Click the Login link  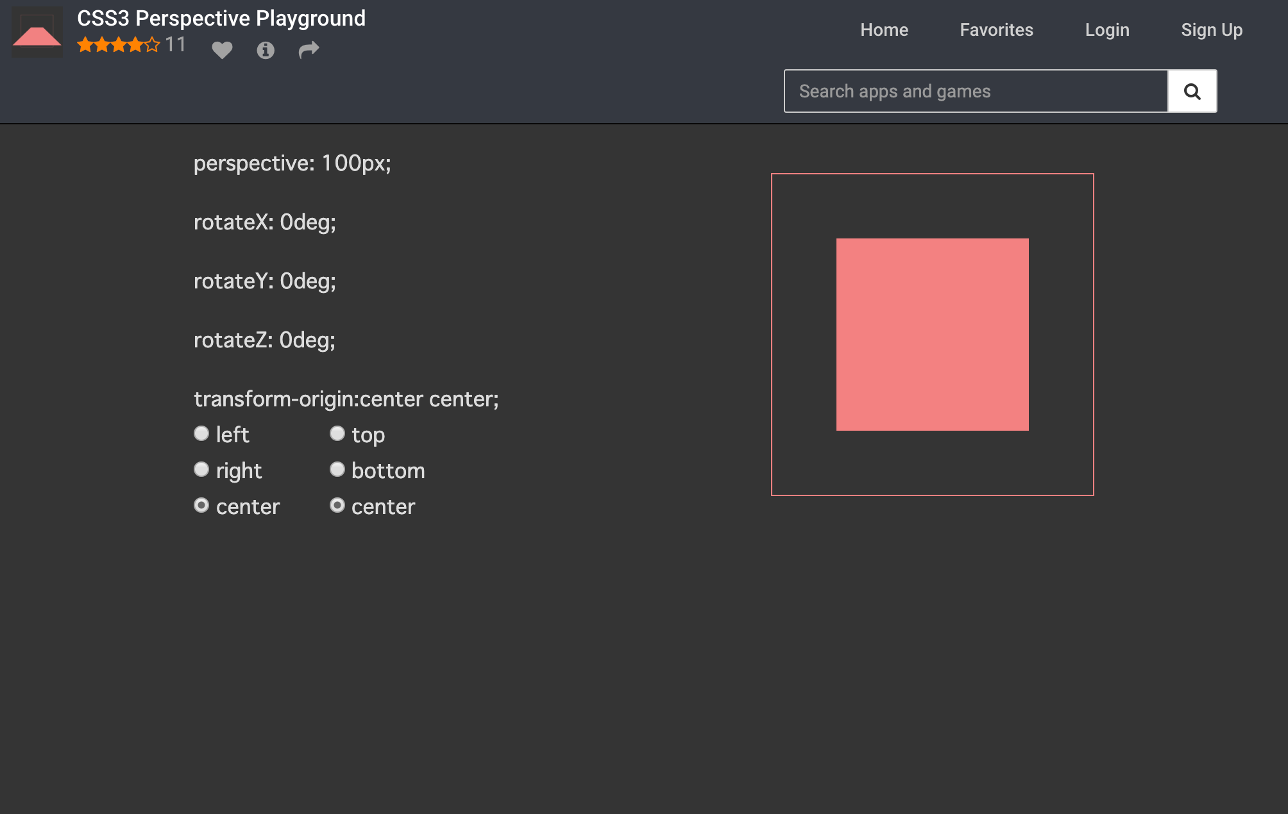click(1107, 30)
